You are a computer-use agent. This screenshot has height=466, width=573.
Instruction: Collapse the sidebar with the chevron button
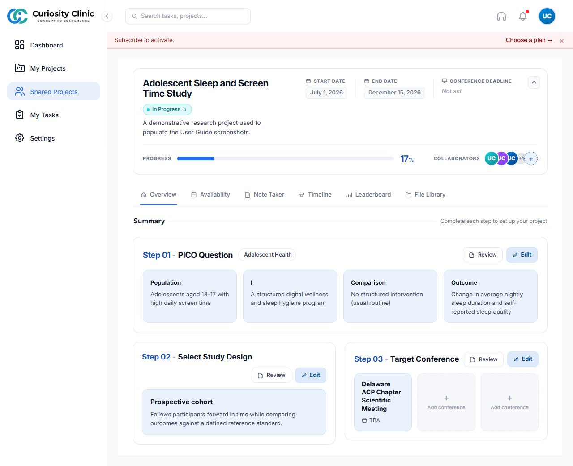click(107, 16)
